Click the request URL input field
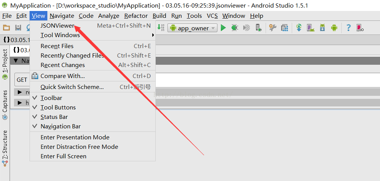380x181 pixels. pyautogui.click(x=267, y=80)
